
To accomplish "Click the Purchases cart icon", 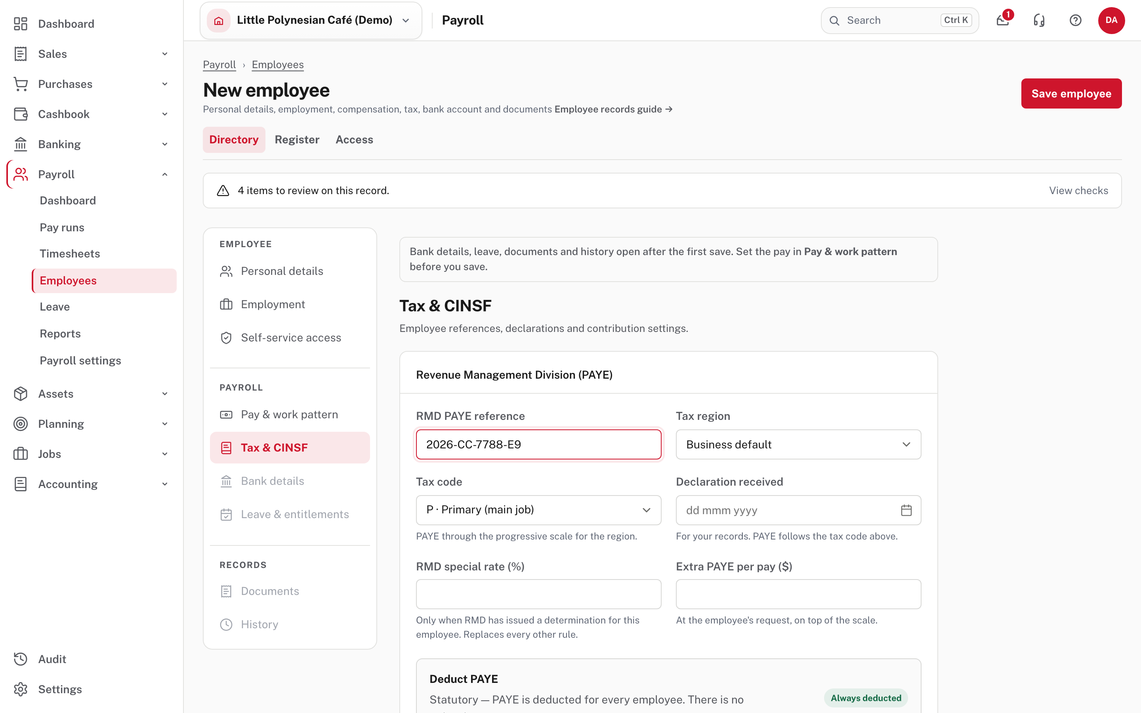I will (x=21, y=84).
